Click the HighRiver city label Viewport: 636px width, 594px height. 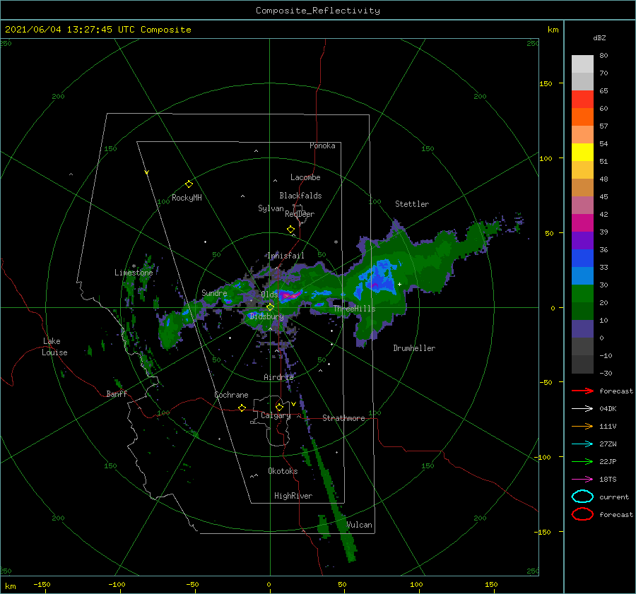click(293, 496)
